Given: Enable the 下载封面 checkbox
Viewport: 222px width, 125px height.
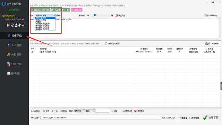Looking at the screenshot, I should click(179, 118).
